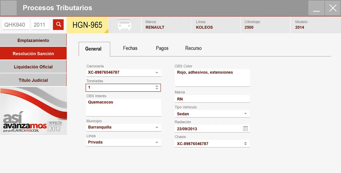Minimize the Procesos Tributarios window

[316, 8]
